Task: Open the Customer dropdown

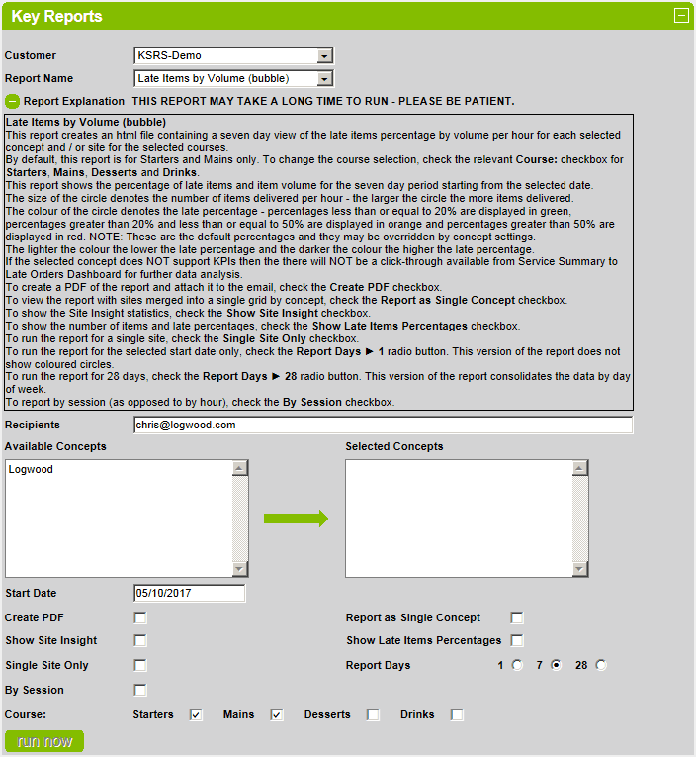Action: click(x=325, y=56)
